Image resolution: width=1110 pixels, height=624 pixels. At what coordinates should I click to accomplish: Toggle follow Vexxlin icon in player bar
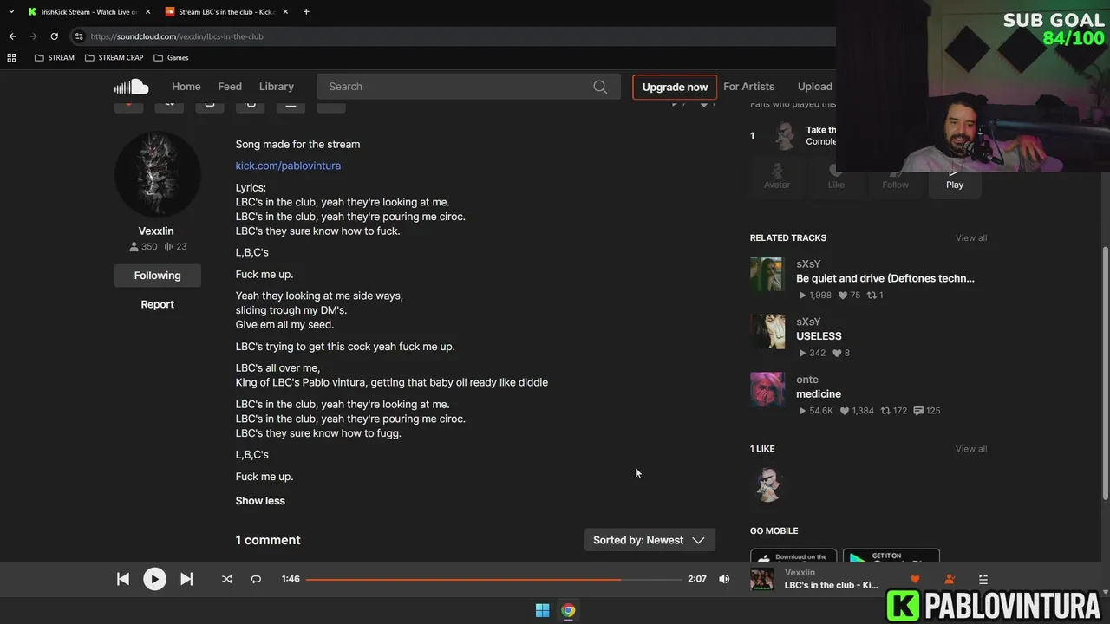[949, 579]
